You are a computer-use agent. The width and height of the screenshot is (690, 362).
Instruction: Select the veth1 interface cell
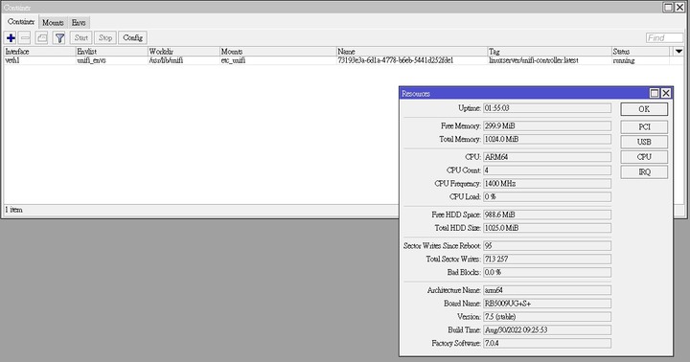39,60
